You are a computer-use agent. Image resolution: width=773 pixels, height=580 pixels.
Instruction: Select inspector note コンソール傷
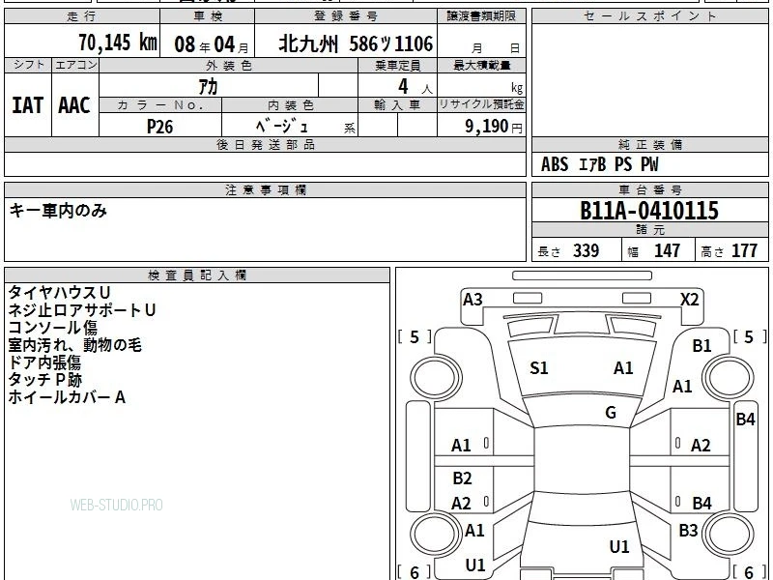tap(53, 328)
